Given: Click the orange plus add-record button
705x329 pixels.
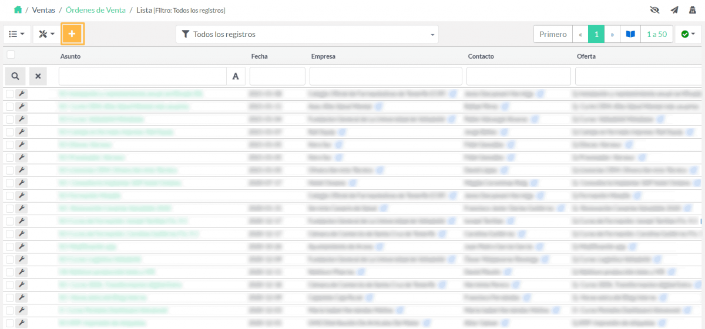Looking at the screenshot, I should coord(72,34).
